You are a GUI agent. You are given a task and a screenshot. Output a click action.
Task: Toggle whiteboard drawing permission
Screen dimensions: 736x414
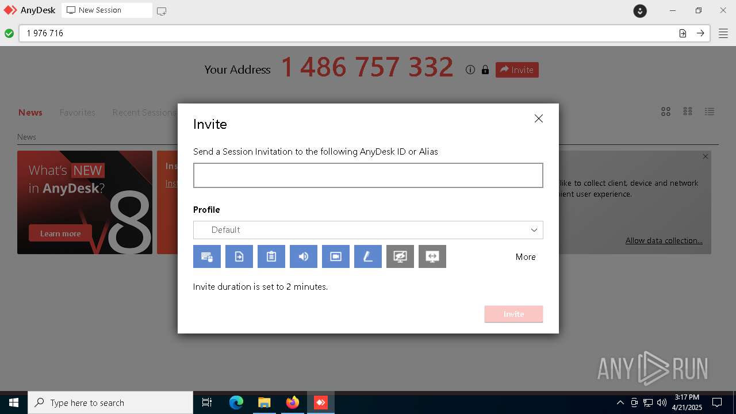[x=368, y=256]
